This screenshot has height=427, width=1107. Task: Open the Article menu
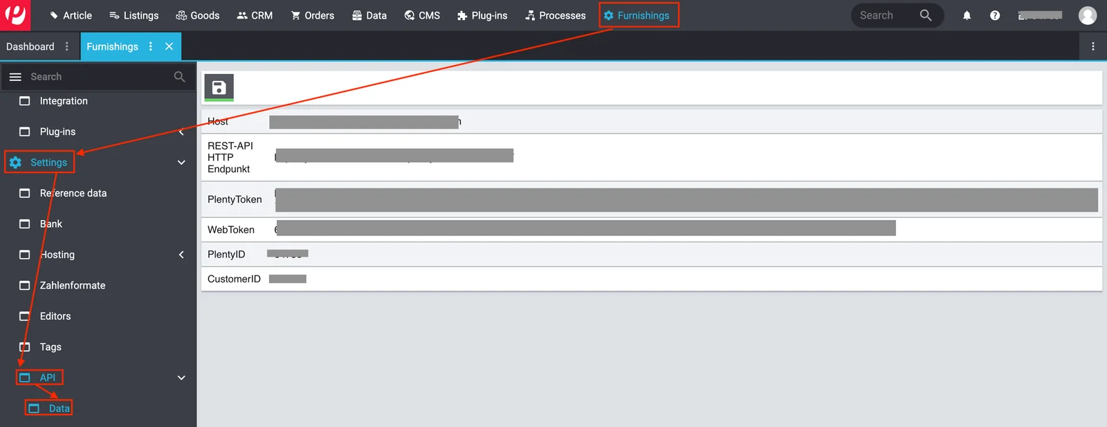[x=71, y=15]
